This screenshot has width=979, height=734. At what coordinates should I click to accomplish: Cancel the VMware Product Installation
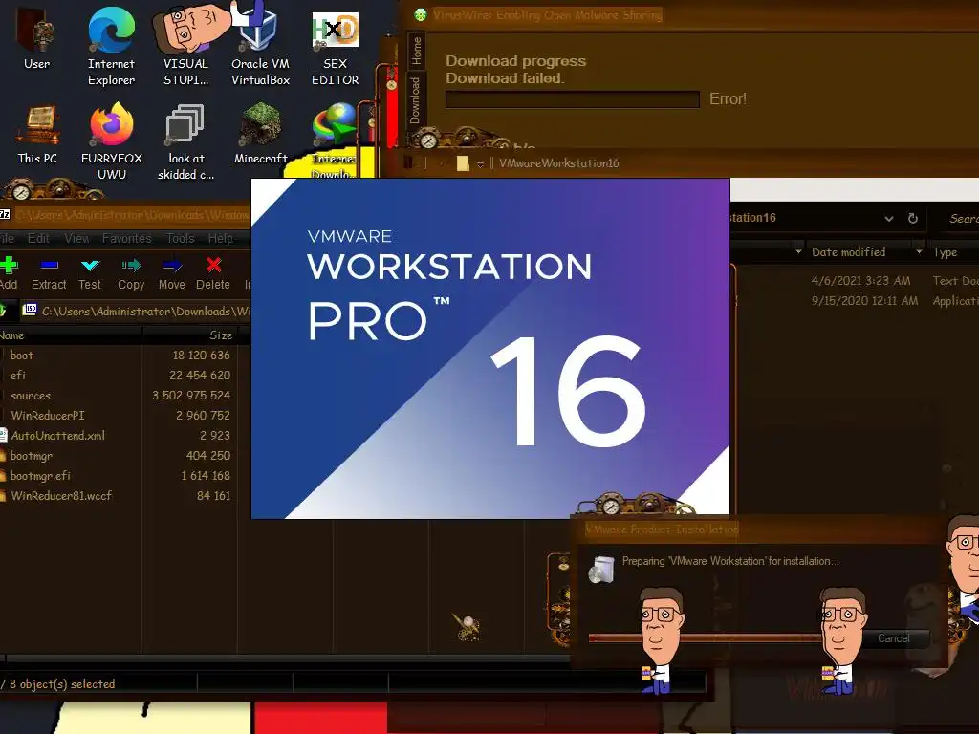[894, 637]
